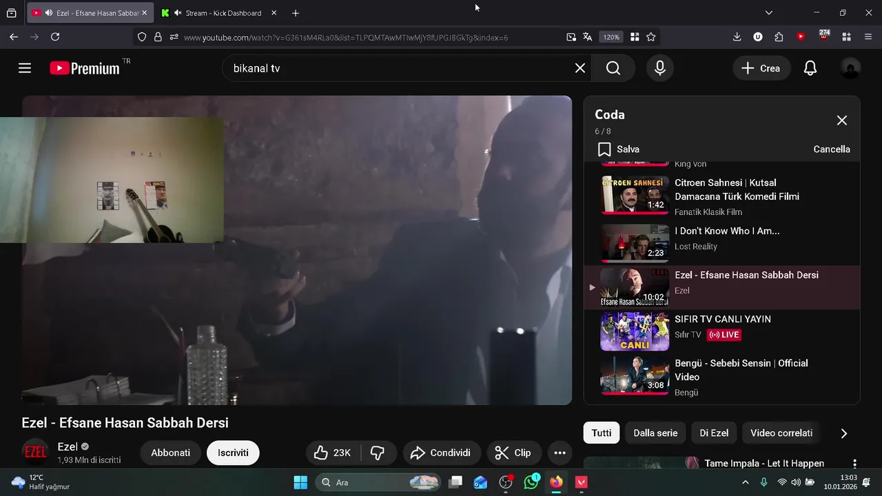Image resolution: width=882 pixels, height=496 pixels.
Task: Open the YouTube hamburger guide menu
Action: tap(25, 68)
